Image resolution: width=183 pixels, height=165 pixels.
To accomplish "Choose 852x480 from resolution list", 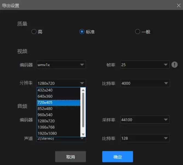I will pos(59,109).
